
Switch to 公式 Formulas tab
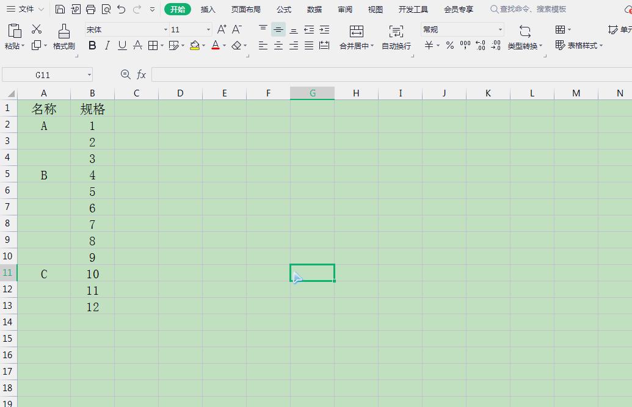tap(284, 9)
